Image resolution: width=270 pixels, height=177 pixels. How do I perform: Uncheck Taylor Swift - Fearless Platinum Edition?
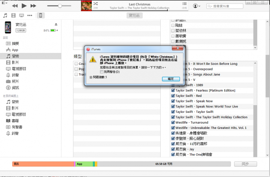tap(173, 90)
